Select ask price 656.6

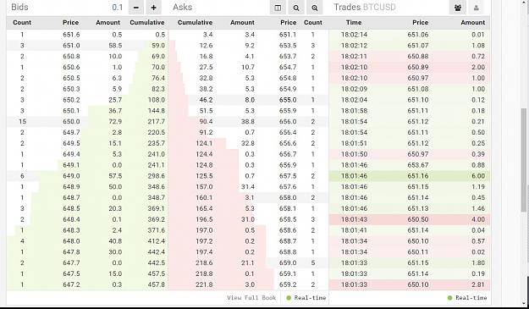288,143
